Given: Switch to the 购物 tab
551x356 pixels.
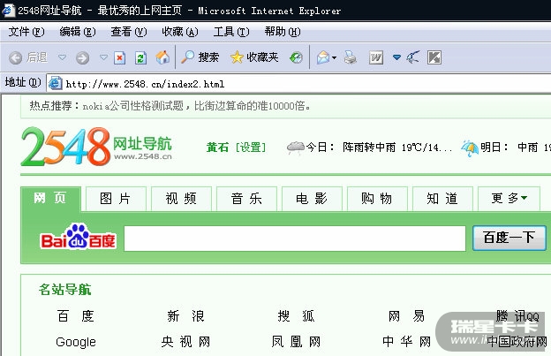Looking at the screenshot, I should [x=377, y=199].
